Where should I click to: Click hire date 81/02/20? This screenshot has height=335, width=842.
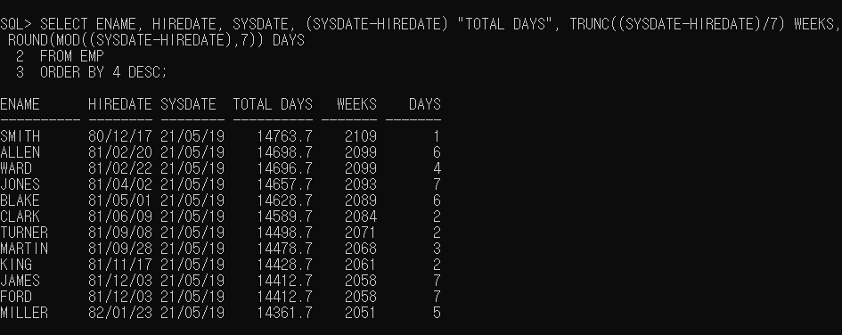tap(120, 152)
